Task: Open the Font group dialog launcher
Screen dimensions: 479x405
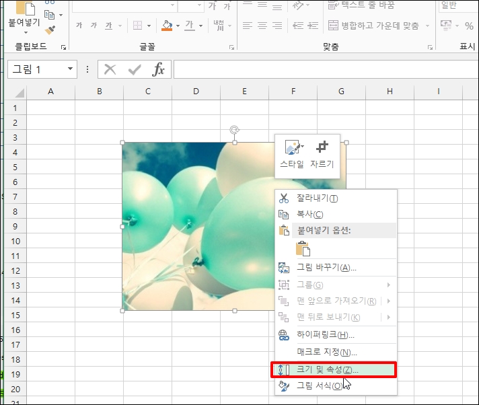Action: pos(232,47)
